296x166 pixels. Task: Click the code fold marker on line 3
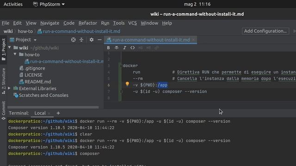[121, 65]
